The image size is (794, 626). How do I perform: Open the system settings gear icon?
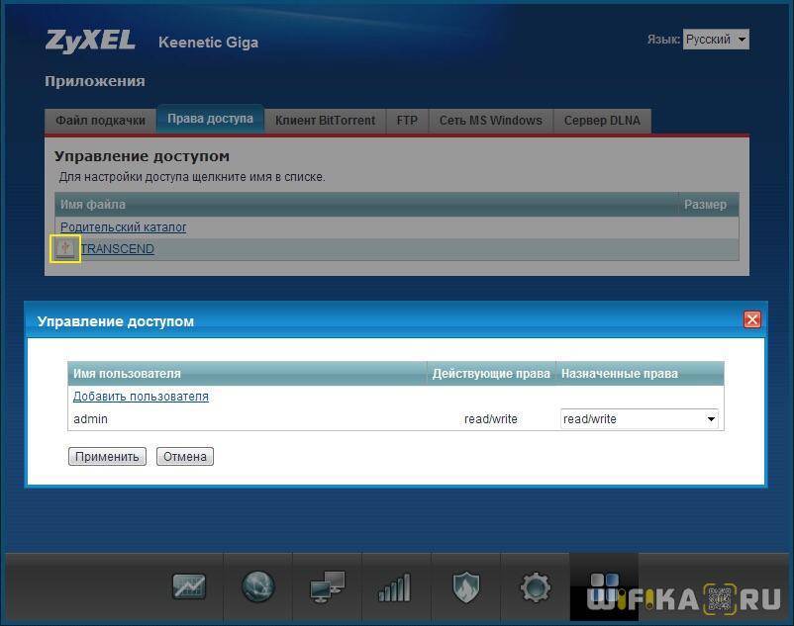click(535, 587)
